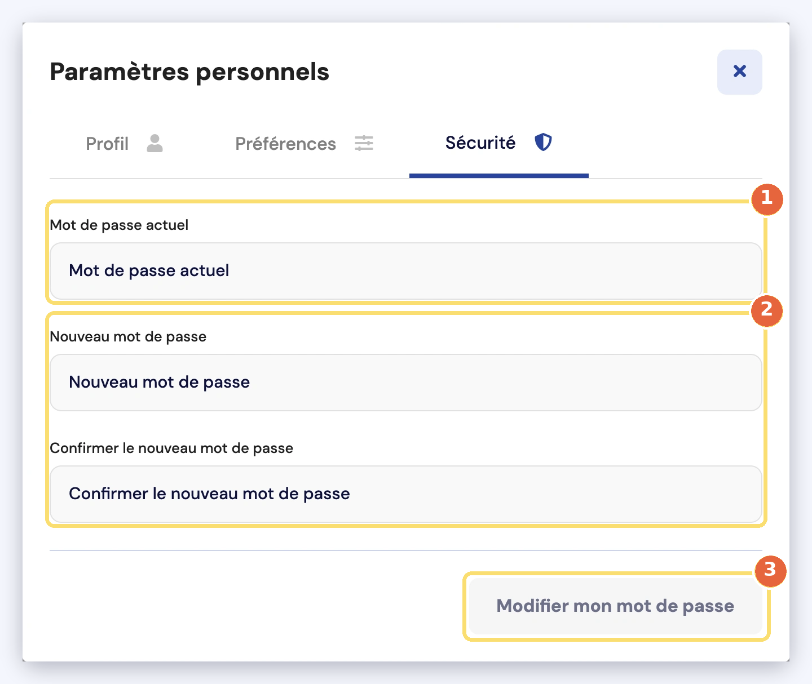Focus the Confirmer le nouveau mot de passe field
Image resolution: width=812 pixels, height=684 pixels.
pos(406,494)
